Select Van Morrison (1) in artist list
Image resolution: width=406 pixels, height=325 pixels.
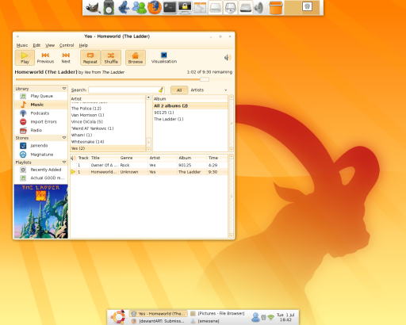pyautogui.click(x=108, y=115)
